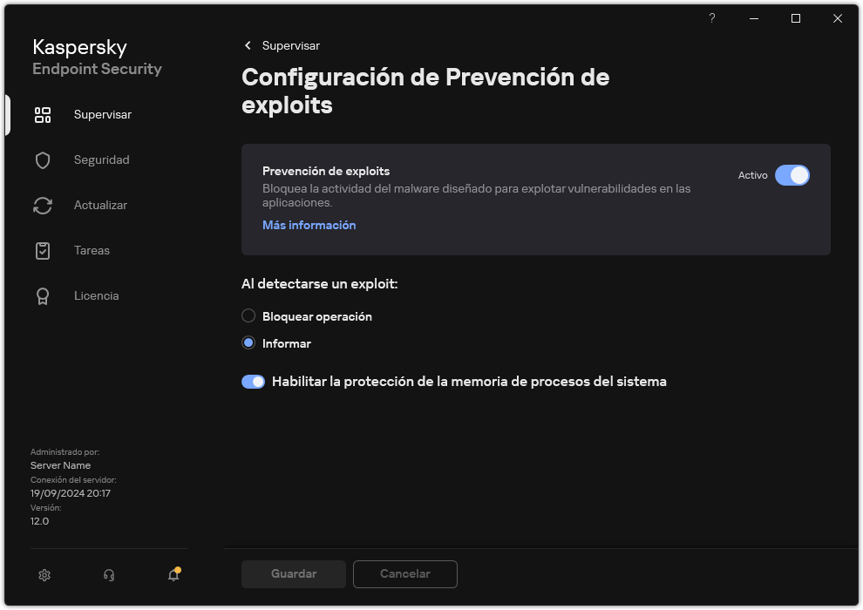Viewport: 863px width, 610px height.
Task: Click the support headset icon
Action: click(x=108, y=575)
